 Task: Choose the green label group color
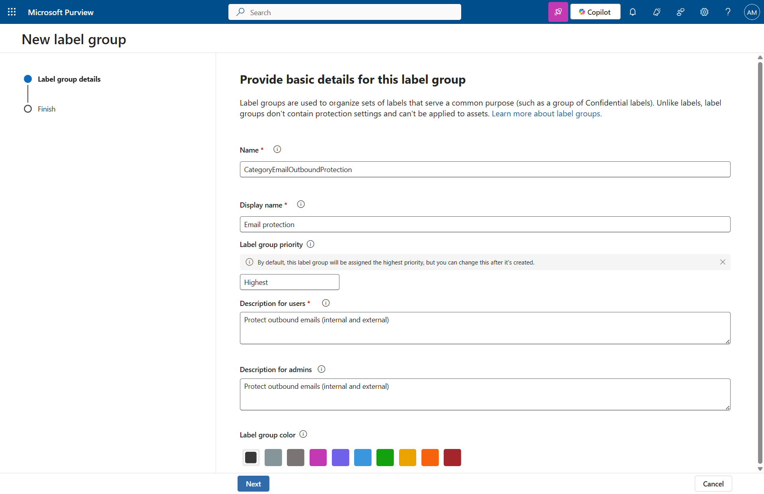385,457
